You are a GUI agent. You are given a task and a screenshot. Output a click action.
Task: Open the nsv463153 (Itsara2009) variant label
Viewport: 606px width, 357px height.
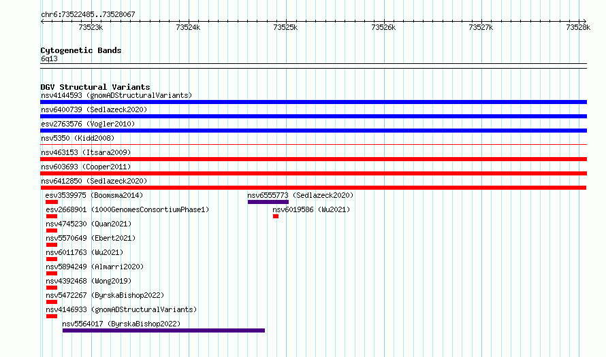click(x=86, y=152)
